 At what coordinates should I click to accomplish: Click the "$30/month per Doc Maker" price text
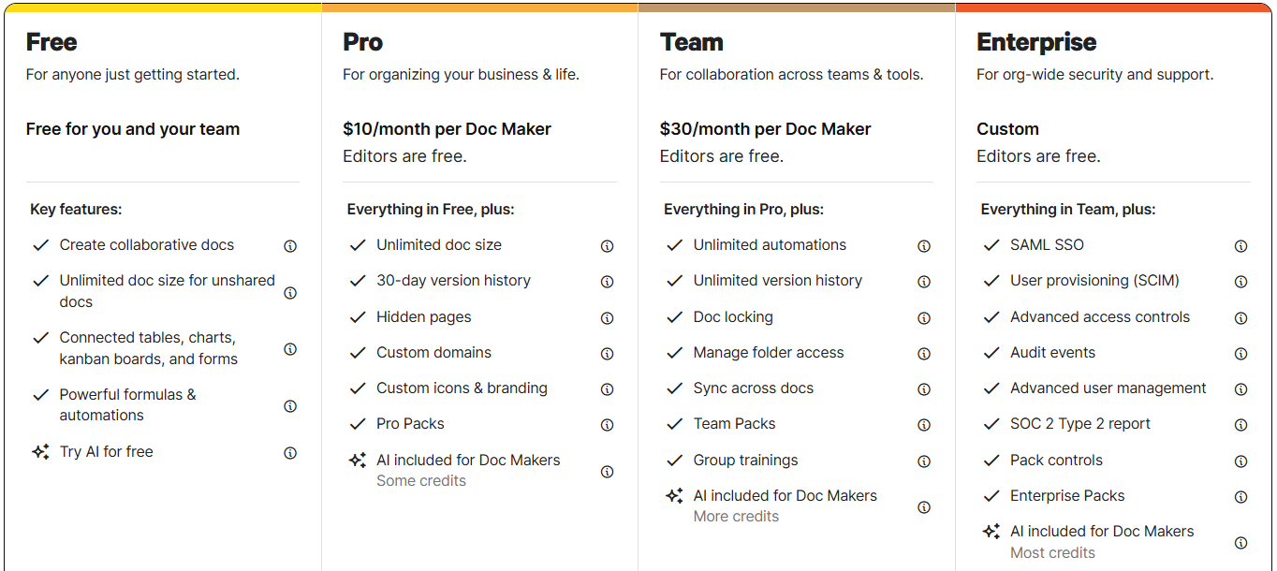[x=765, y=129]
